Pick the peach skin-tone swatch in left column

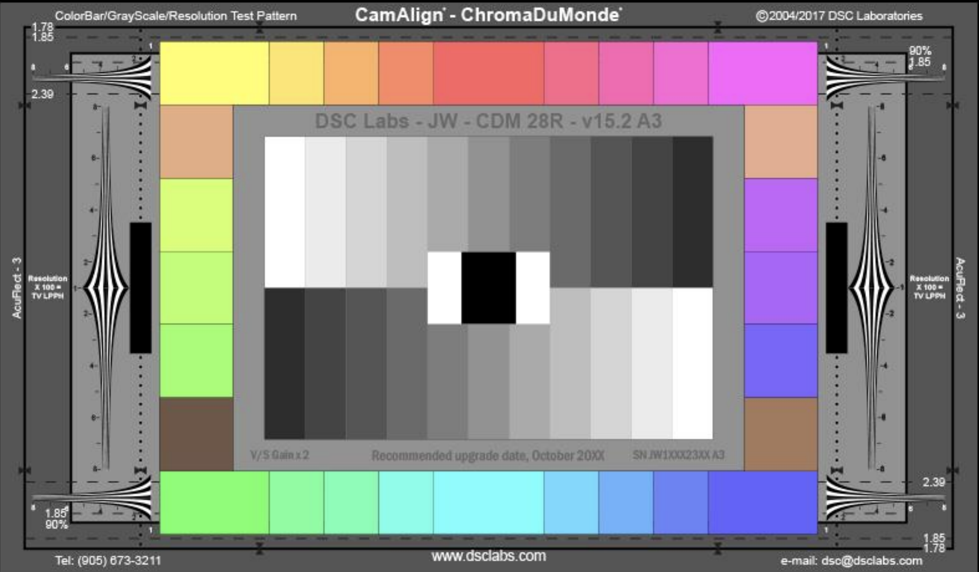tap(196, 142)
